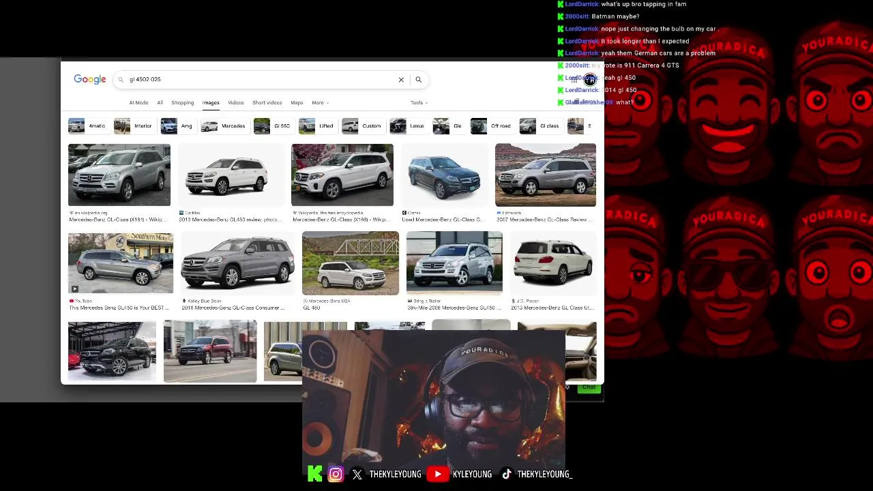Click 'Used Mercedes-Benz GL-Class' Carfax link
873x491 pixels.
443,220
